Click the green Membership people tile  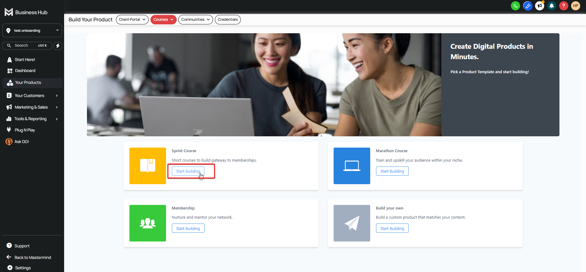click(148, 223)
